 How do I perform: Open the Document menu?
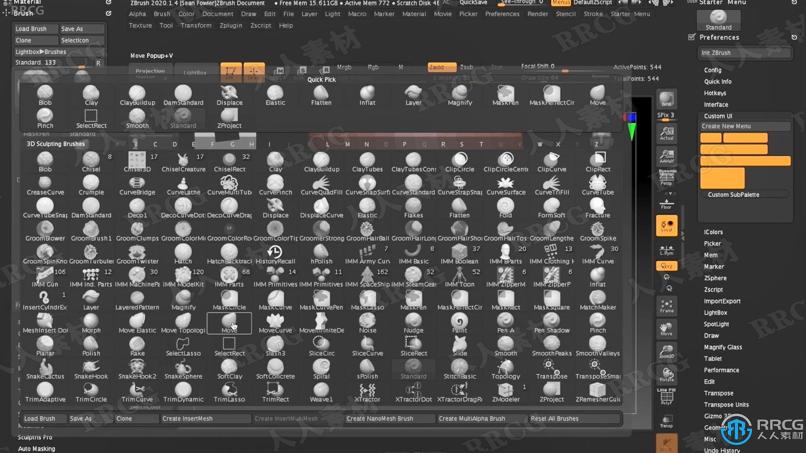coord(217,14)
